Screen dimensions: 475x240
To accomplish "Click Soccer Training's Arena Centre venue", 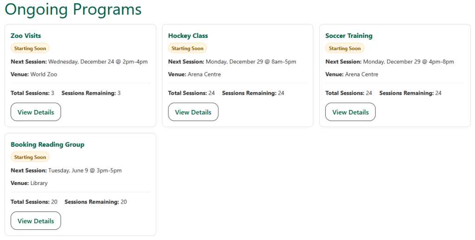I will click(361, 74).
